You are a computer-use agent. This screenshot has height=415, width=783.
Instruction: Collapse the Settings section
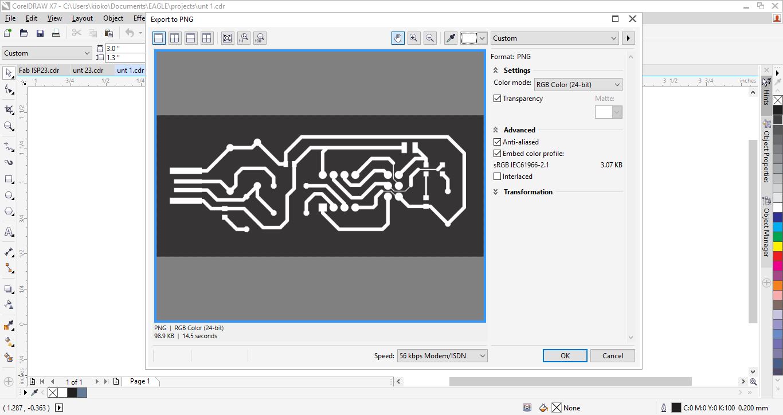(x=496, y=71)
